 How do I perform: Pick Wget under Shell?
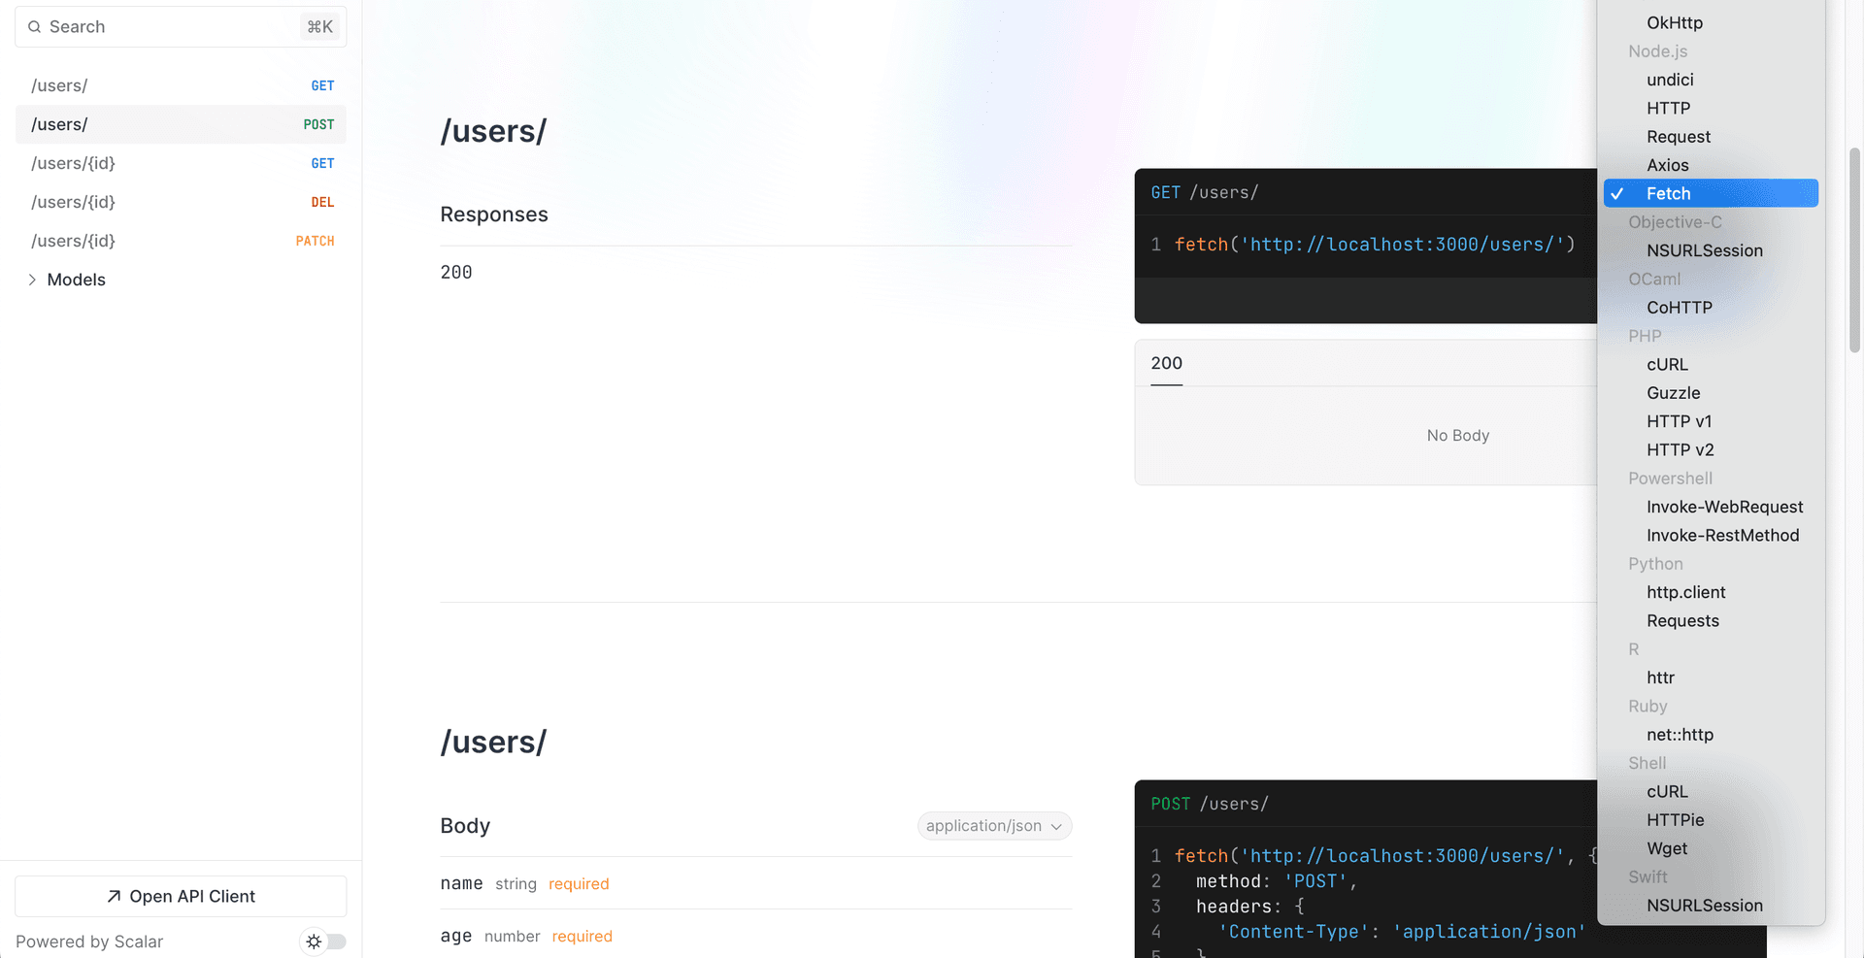pos(1666,848)
